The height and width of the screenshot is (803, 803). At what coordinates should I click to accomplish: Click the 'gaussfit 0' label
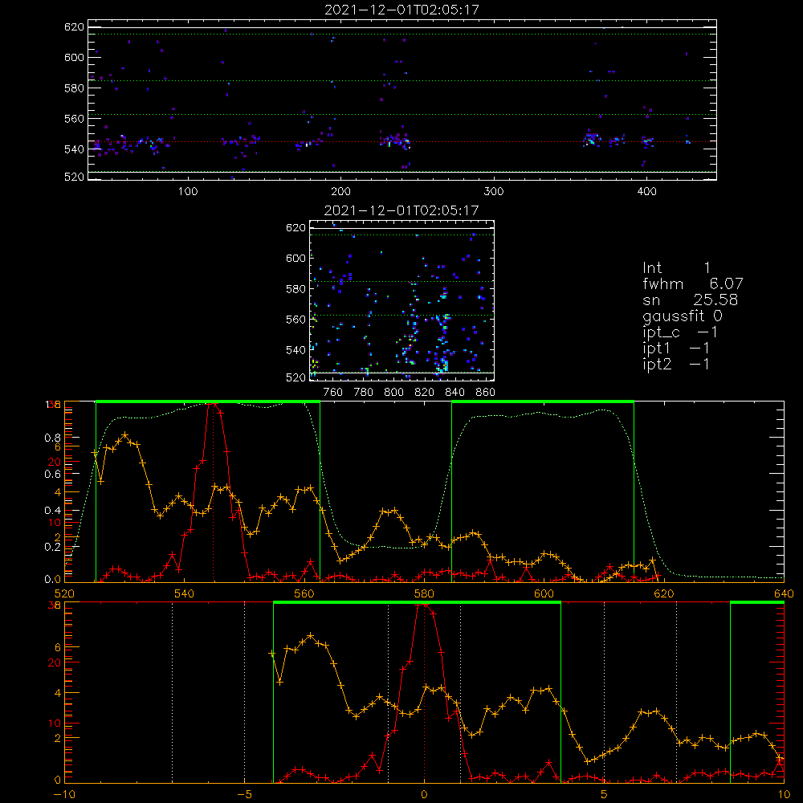(682, 316)
